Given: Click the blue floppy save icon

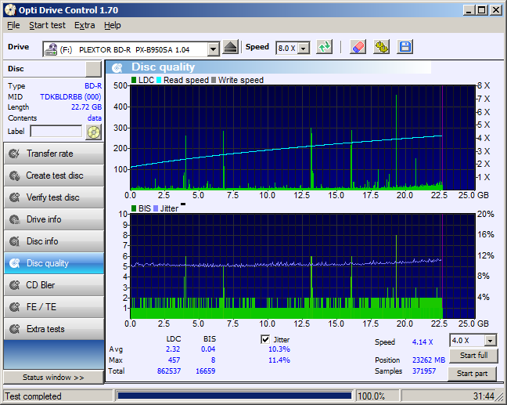Looking at the screenshot, I should 405,47.
